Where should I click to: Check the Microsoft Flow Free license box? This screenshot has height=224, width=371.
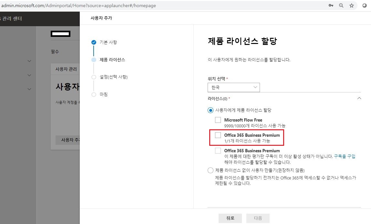click(218, 120)
